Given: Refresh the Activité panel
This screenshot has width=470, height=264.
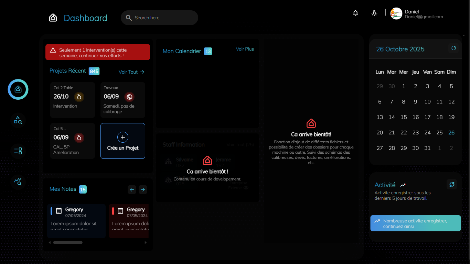Looking at the screenshot, I should pos(452,184).
